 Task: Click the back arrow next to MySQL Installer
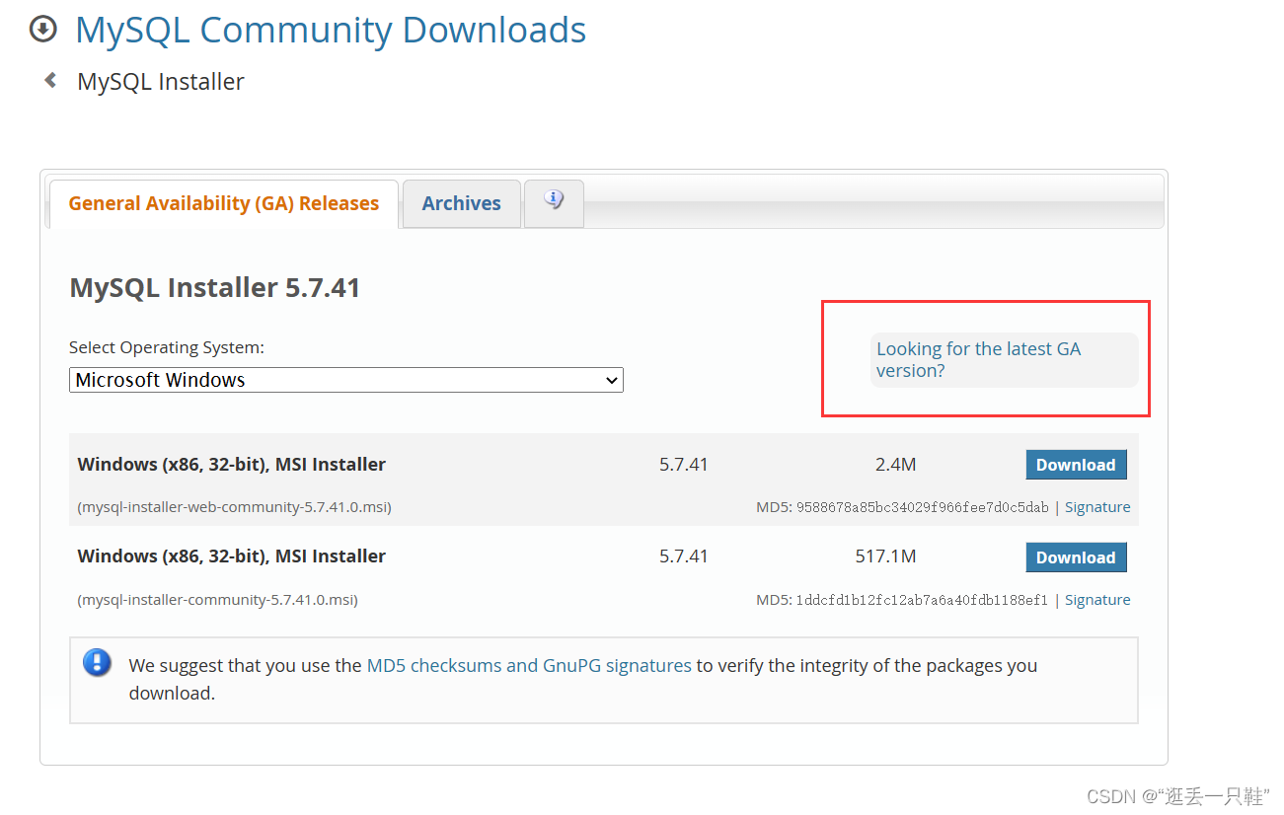click(50, 81)
